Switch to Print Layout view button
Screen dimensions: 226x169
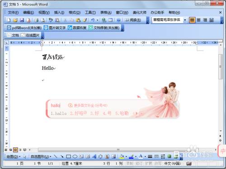click(x=15, y=150)
